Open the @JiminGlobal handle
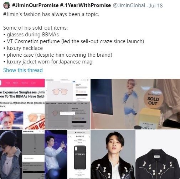This screenshot has height=179, width=180. 129,5
